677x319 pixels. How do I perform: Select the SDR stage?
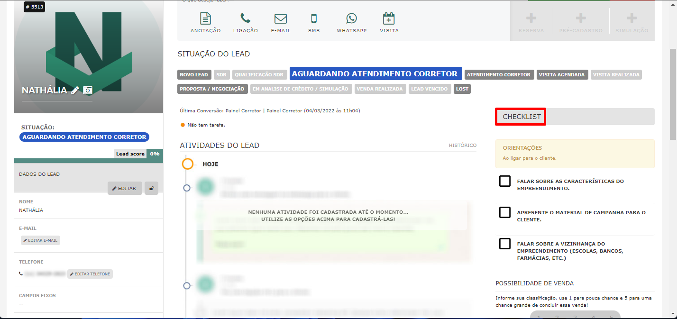(221, 74)
